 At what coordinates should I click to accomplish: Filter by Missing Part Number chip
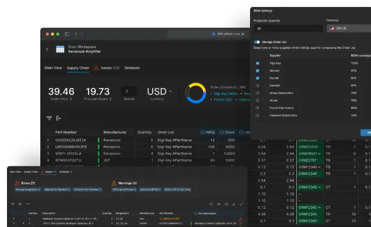[57, 189]
